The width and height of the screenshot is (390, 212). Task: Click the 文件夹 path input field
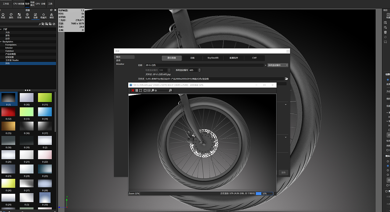point(214,79)
